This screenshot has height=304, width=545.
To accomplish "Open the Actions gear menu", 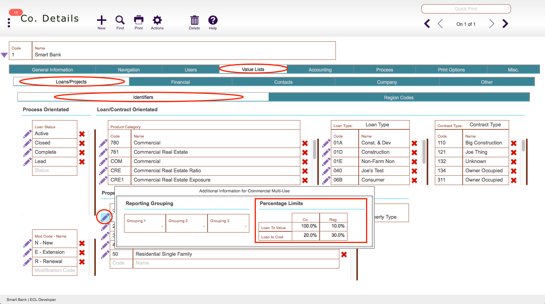I will (157, 20).
